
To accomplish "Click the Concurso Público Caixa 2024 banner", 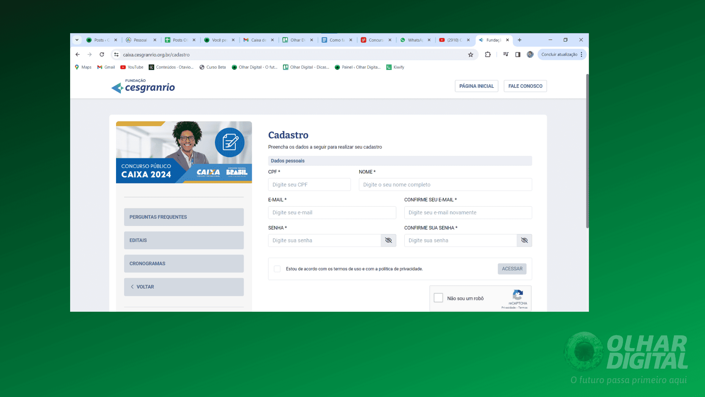I will [184, 152].
